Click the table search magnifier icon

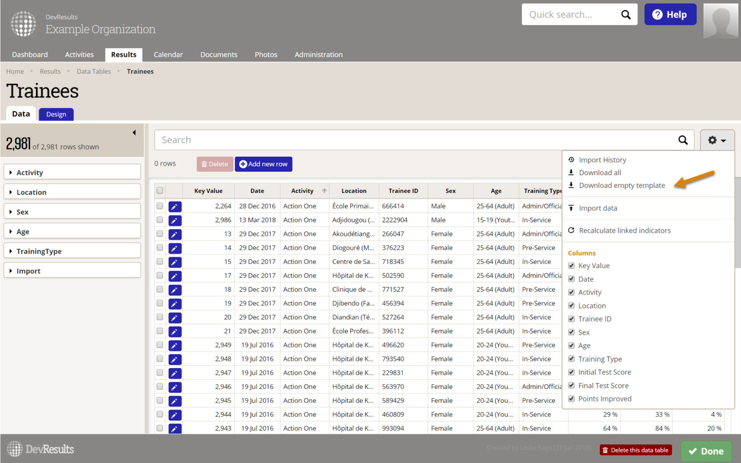pyautogui.click(x=683, y=140)
